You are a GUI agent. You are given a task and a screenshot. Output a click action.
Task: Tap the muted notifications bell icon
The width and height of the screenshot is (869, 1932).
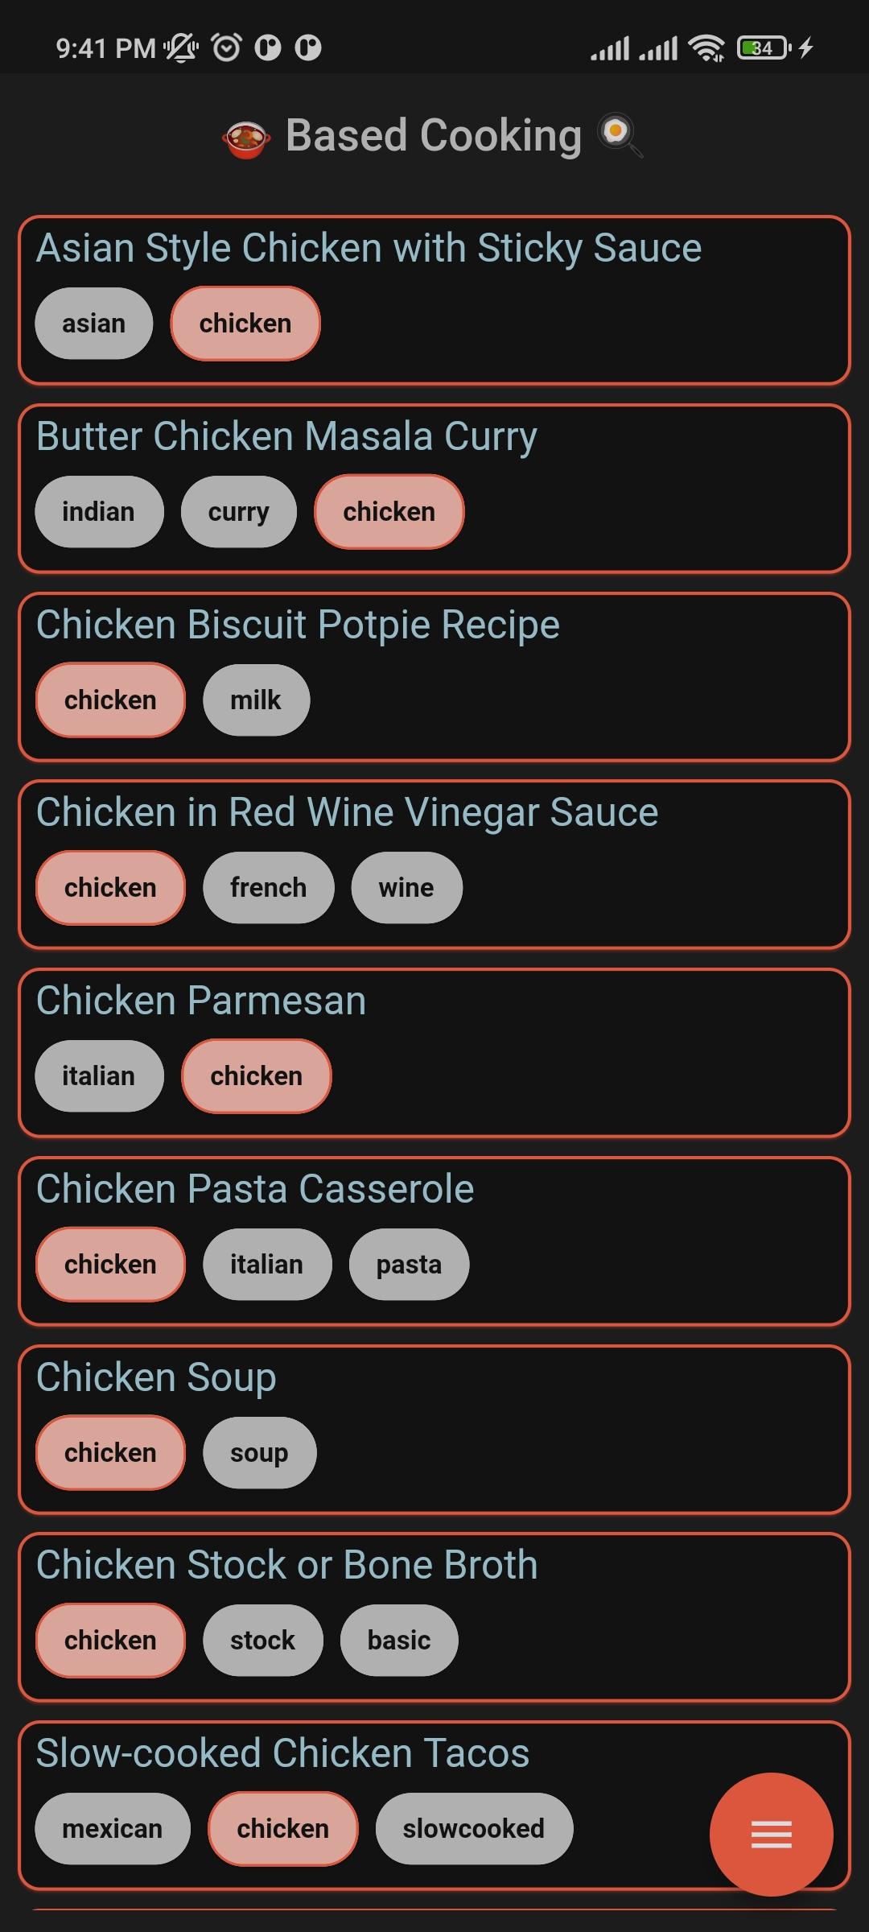point(182,48)
